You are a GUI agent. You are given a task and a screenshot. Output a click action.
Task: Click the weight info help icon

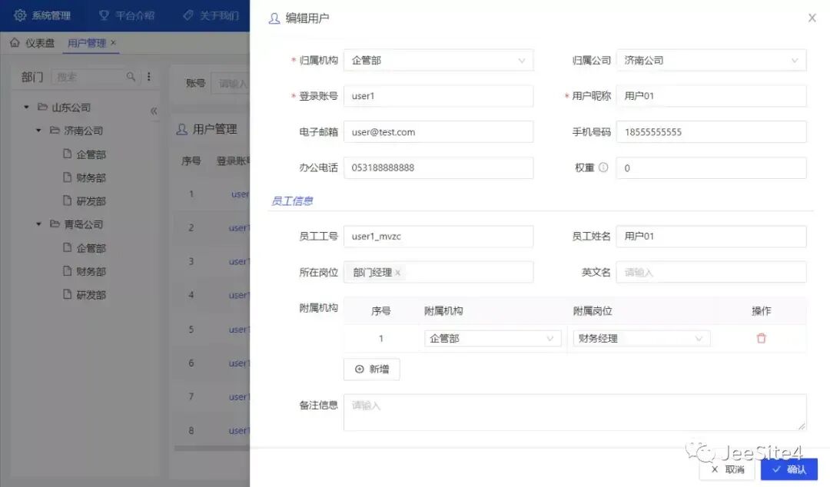603,167
